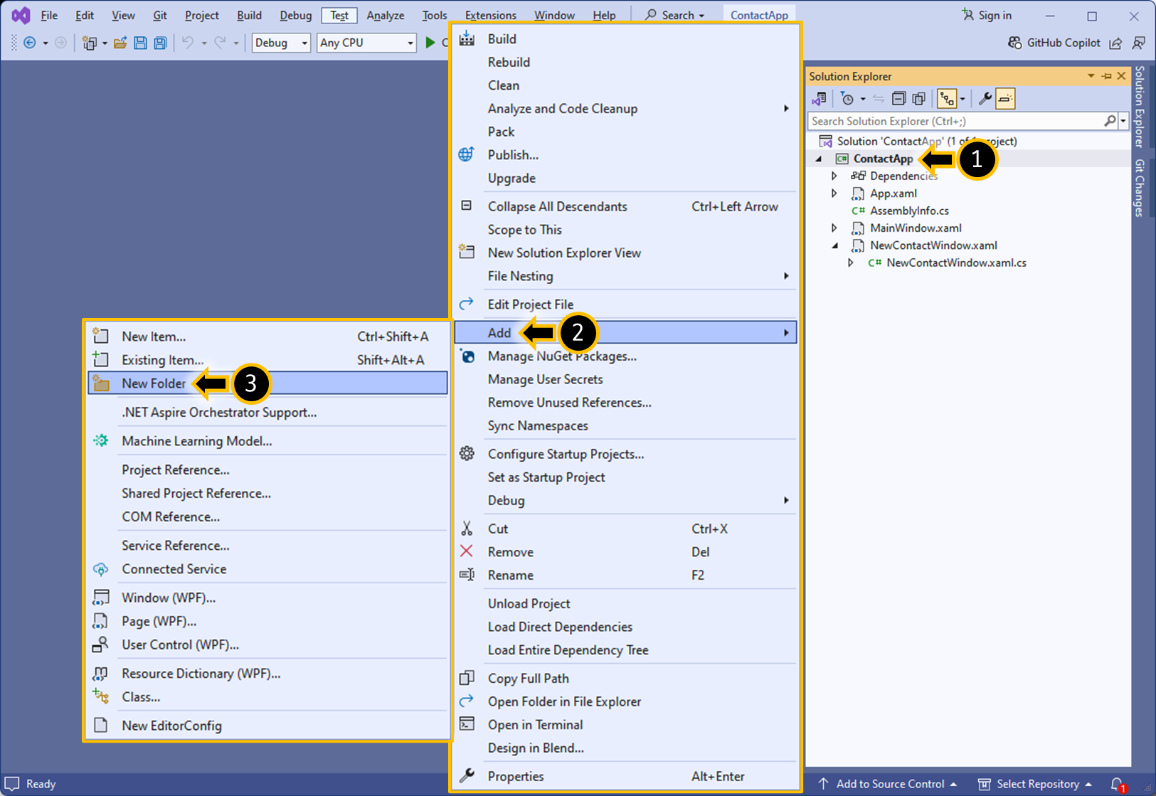Click the Save icon in toolbar
Screen dimensions: 1156x796
pos(140,43)
